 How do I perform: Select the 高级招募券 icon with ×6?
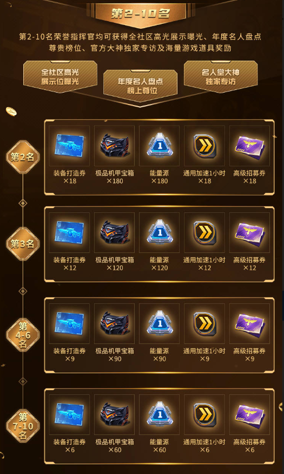pos(249,414)
